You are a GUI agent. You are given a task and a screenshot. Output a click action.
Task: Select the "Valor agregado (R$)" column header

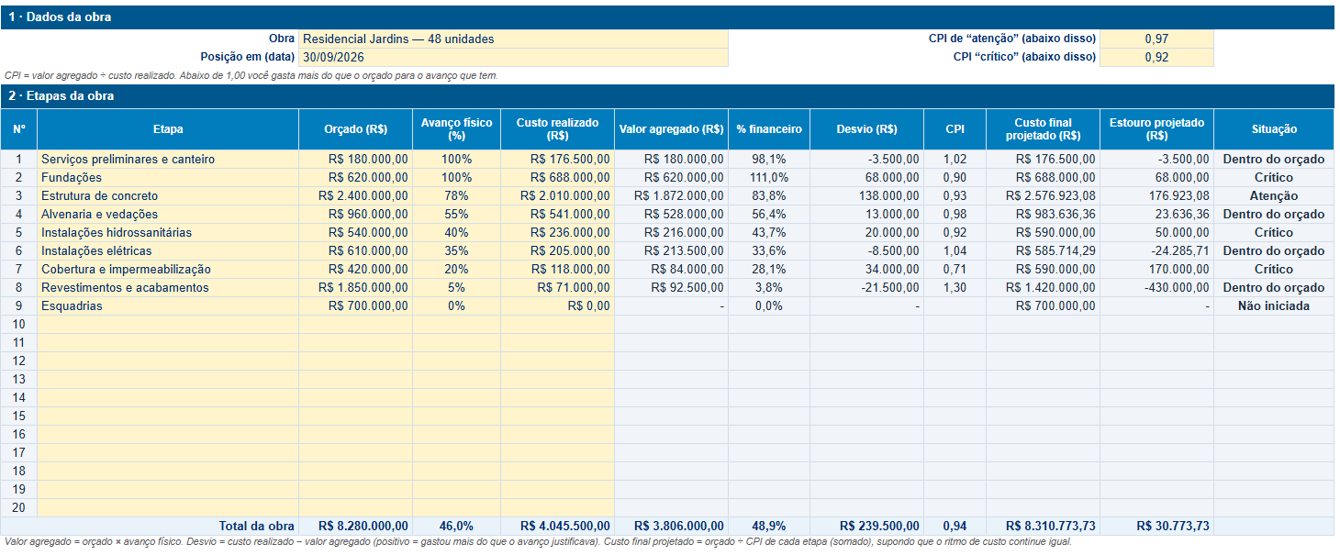point(671,129)
